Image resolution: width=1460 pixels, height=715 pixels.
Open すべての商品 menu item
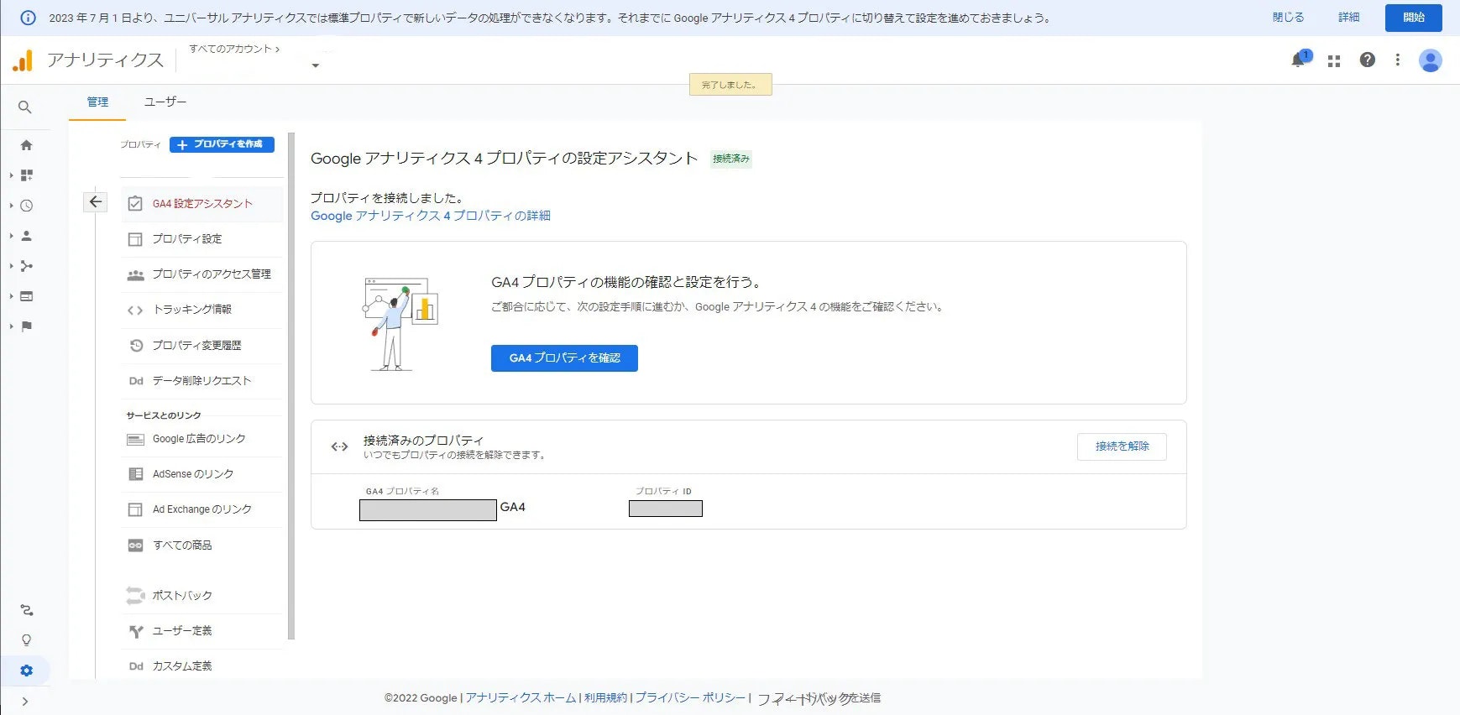click(201, 545)
